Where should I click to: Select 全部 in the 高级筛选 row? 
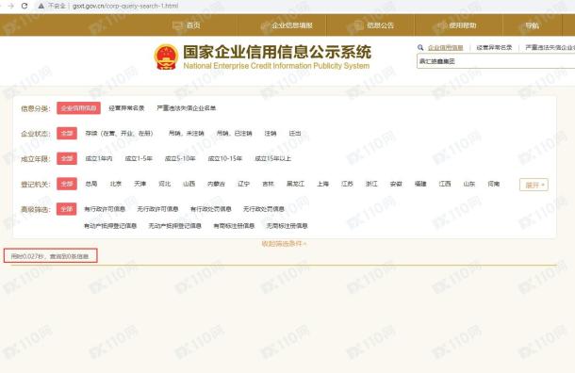point(67,209)
